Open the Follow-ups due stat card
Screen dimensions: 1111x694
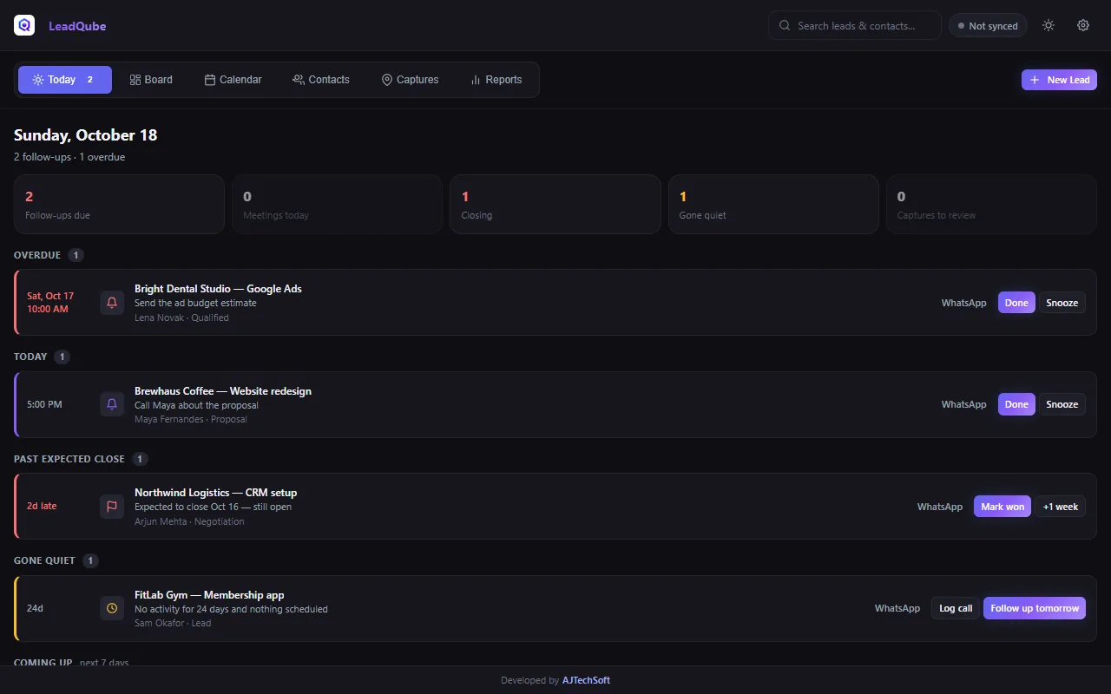119,205
